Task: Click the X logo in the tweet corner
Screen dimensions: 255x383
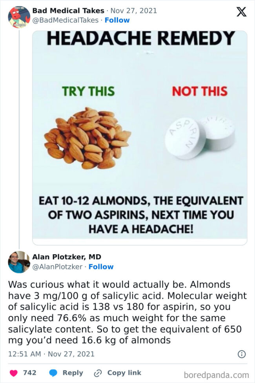Action: click(x=241, y=12)
